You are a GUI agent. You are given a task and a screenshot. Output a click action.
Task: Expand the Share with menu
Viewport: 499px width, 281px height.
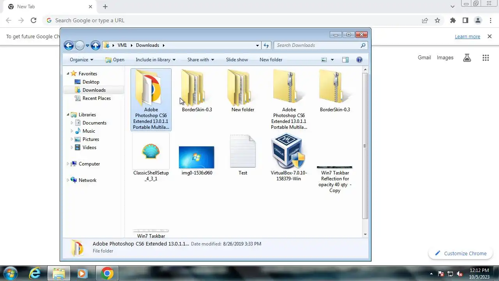click(x=200, y=60)
